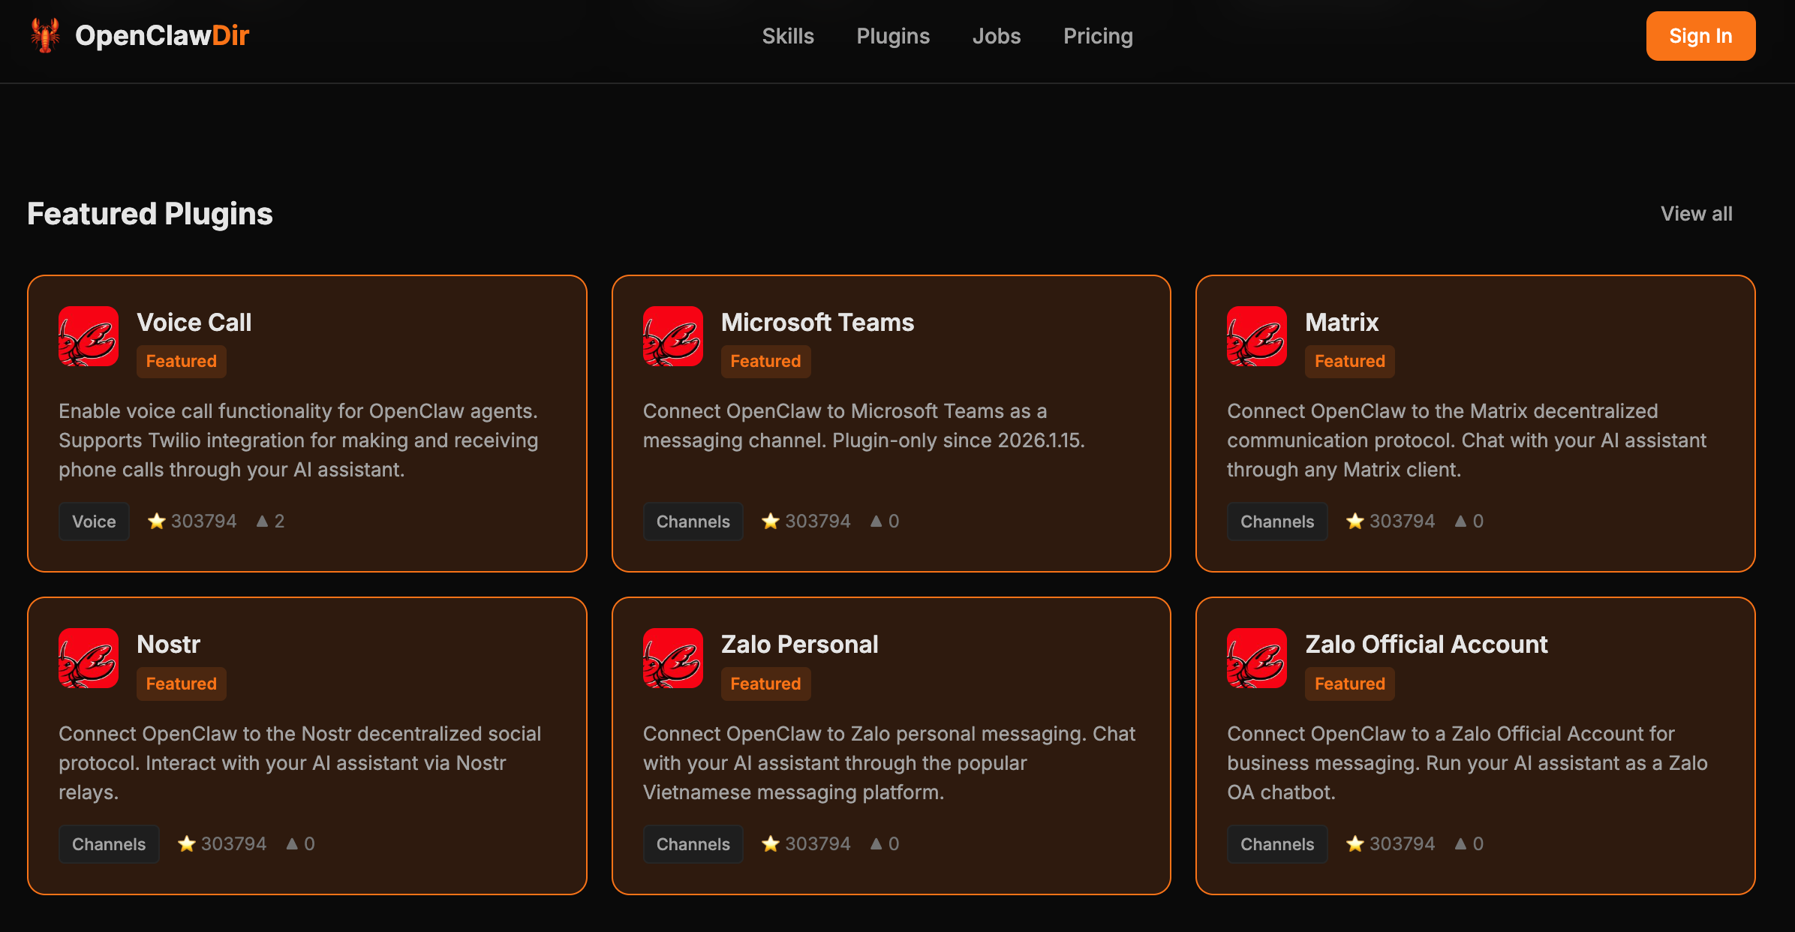Open the Skills nav item
The height and width of the screenshot is (932, 1795).
coord(787,36)
